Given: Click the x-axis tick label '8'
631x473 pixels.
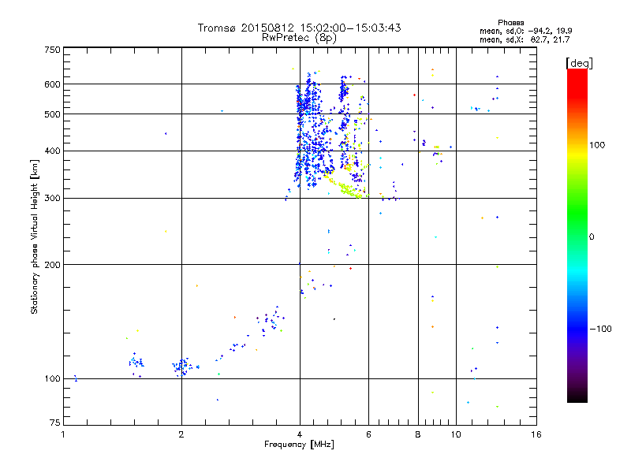Looking at the screenshot, I should 418,434.
